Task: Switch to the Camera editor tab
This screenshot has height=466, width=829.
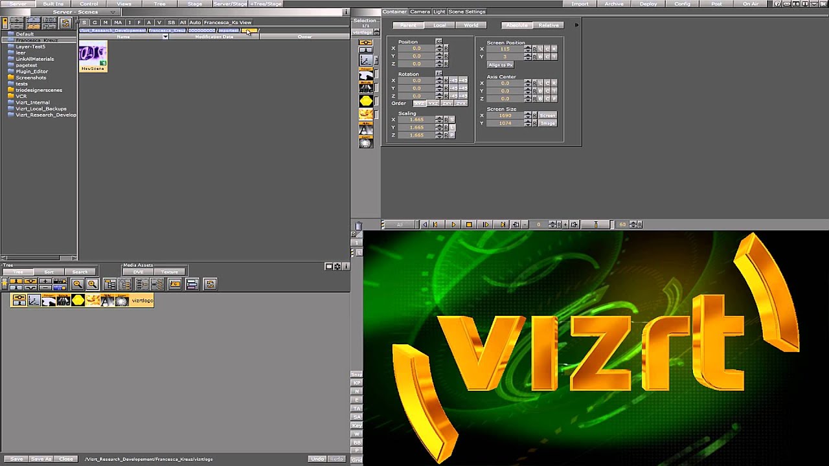Action: [420, 12]
